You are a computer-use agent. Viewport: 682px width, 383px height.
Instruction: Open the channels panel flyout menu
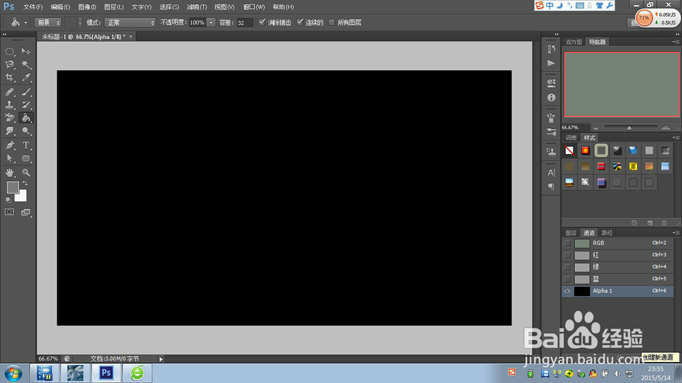(x=675, y=232)
